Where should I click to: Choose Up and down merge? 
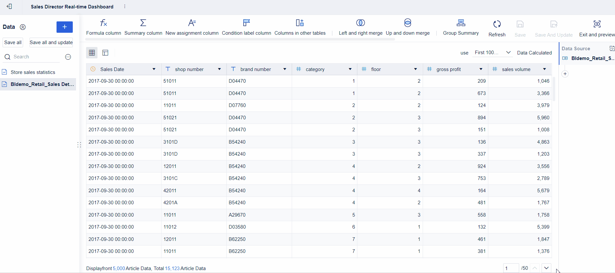click(x=407, y=23)
